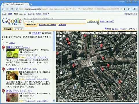Click into the map search query field
The width and height of the screenshot is (139, 104).
(55, 21)
